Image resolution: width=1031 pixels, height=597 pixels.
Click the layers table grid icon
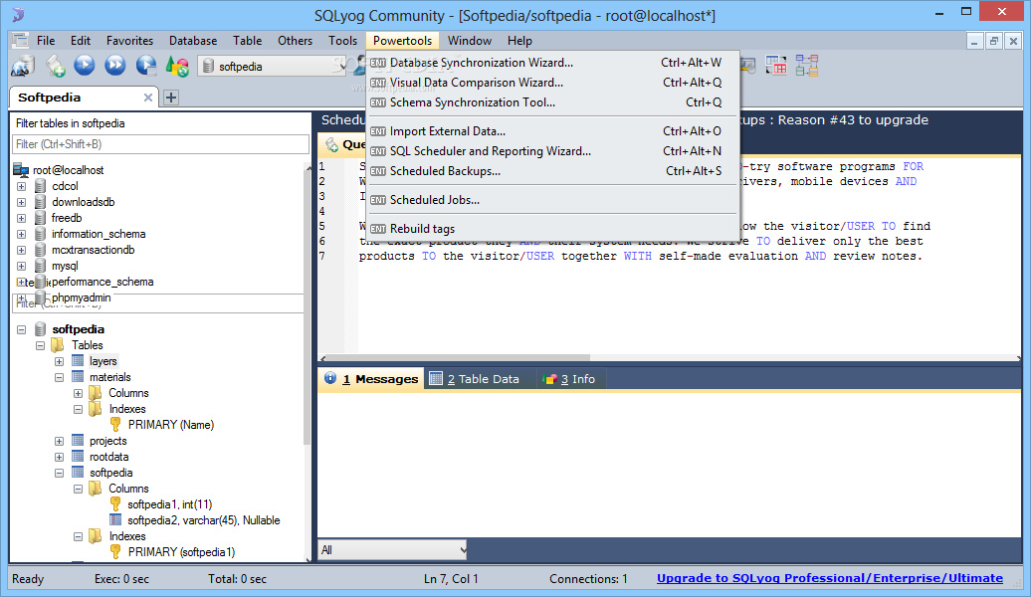tap(78, 361)
